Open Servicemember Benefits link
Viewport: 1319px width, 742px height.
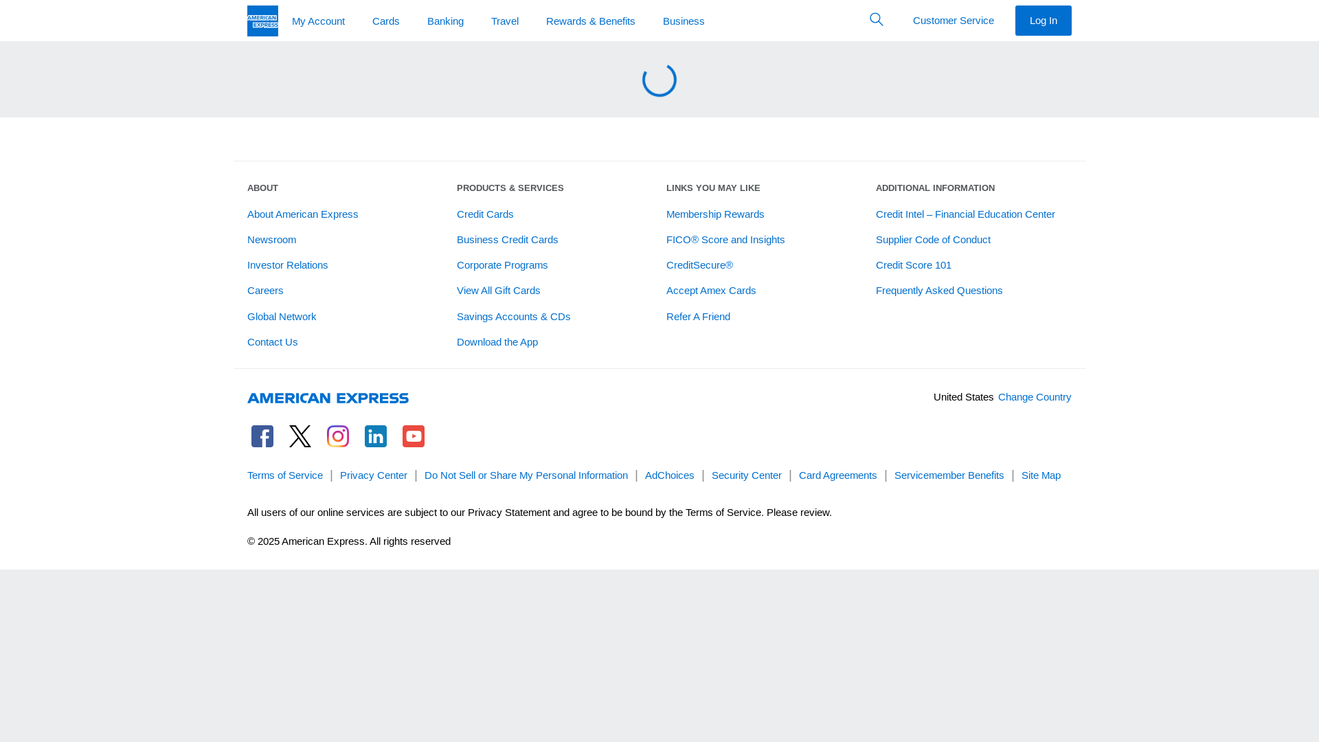click(x=949, y=475)
